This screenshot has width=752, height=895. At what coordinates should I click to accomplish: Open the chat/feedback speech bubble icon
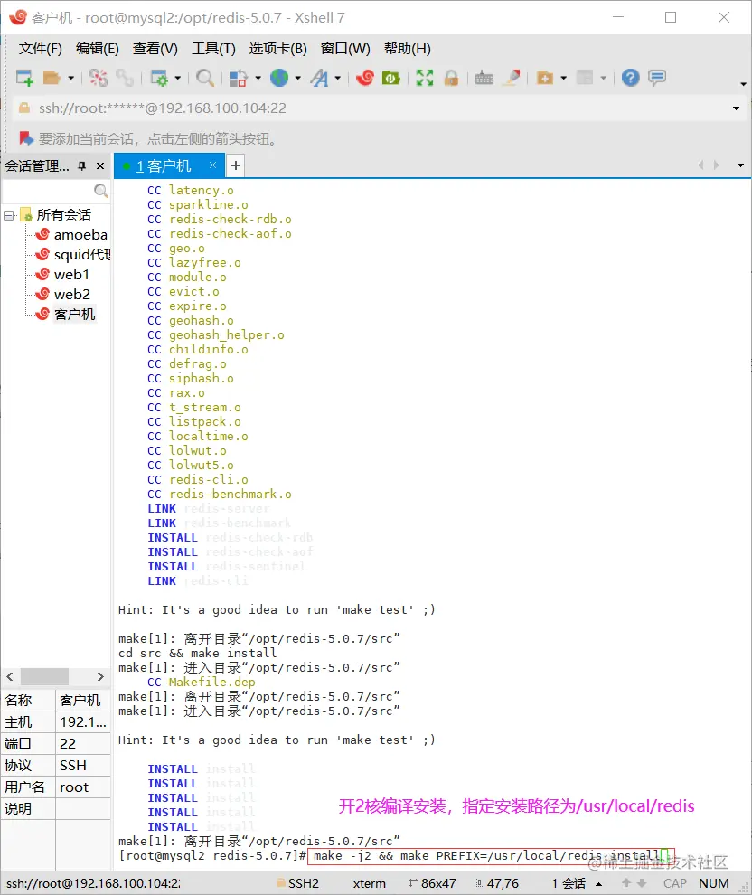pyautogui.click(x=657, y=78)
